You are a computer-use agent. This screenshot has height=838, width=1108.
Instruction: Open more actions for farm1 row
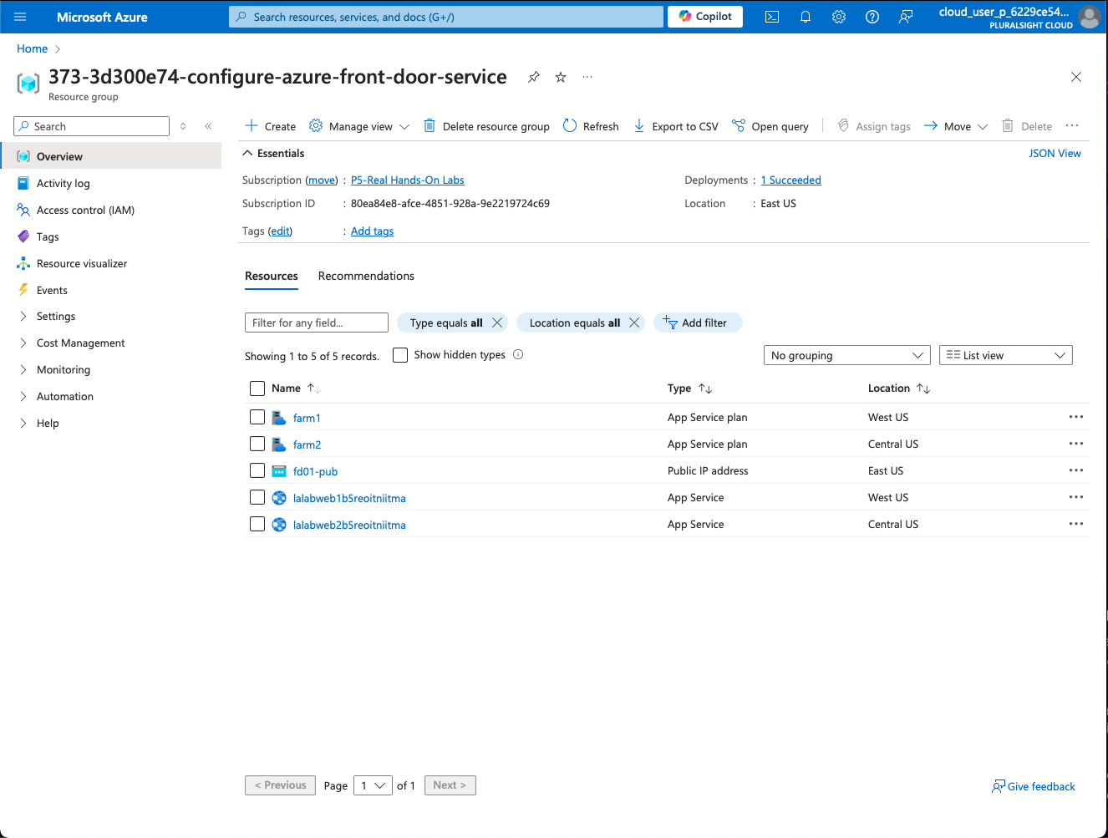(x=1076, y=417)
